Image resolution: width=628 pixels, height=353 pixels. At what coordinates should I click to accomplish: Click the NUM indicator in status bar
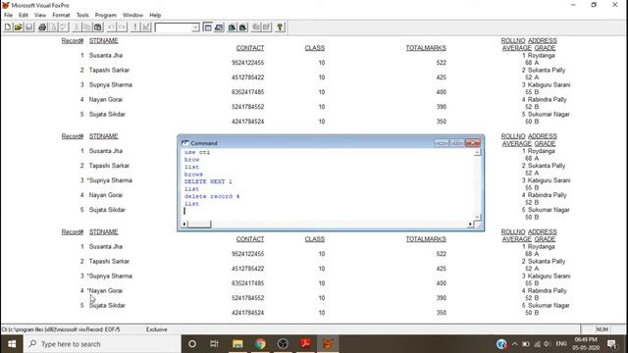pos(602,329)
